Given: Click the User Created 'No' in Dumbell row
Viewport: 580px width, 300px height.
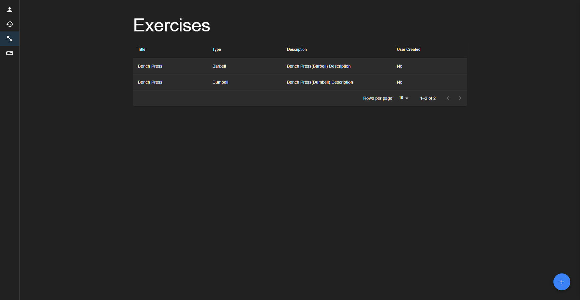Looking at the screenshot, I should pyautogui.click(x=399, y=82).
